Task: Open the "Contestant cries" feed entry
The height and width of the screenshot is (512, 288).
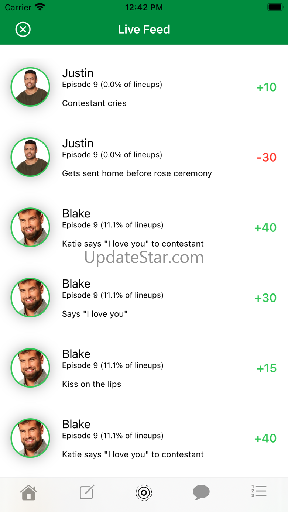Action: tap(94, 103)
